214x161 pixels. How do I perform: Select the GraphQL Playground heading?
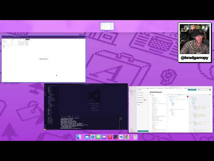pos(156,92)
